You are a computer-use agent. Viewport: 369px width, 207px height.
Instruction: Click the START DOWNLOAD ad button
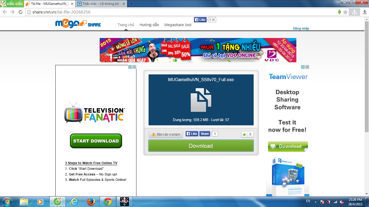pos(96,141)
